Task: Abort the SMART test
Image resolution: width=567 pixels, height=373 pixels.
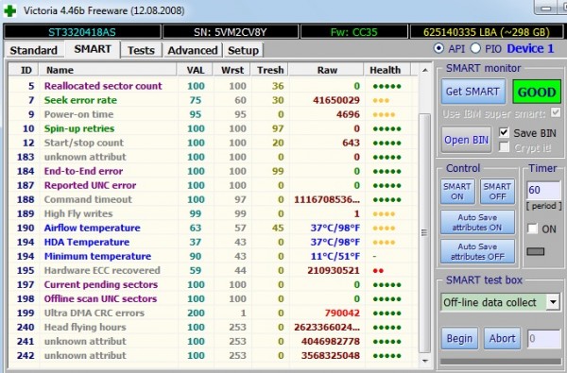Action: 503,338
